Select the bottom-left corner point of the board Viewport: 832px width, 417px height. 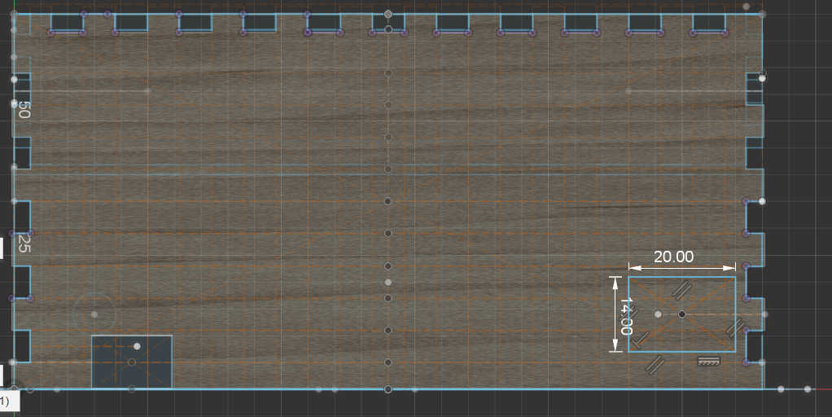[14, 389]
